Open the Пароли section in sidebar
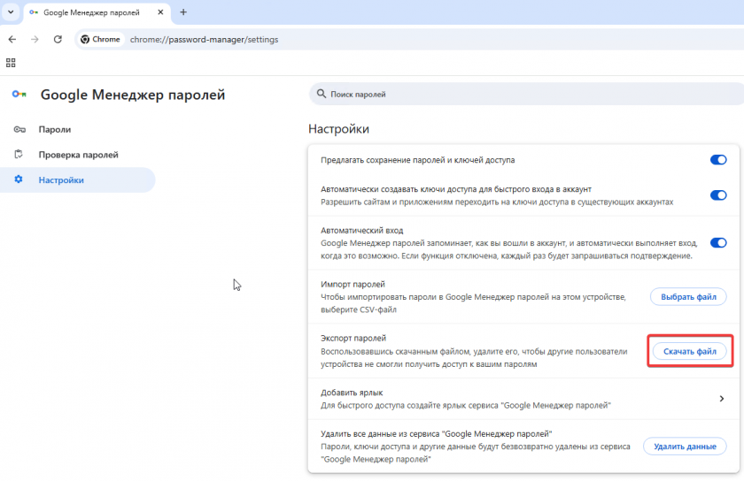 [55, 129]
